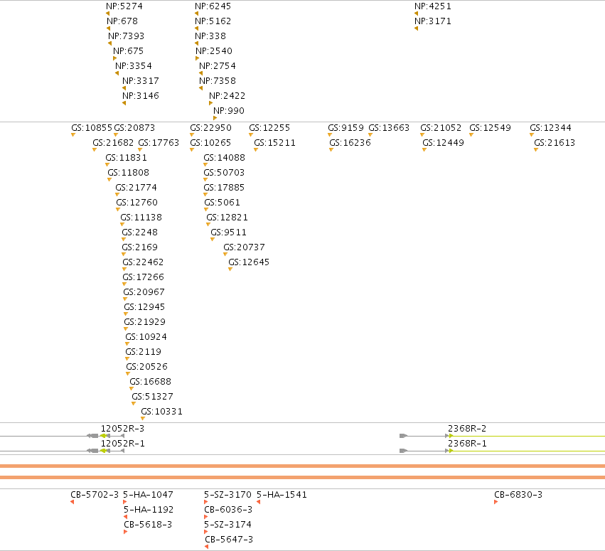Select NP:2540 insertion
Image resolution: width=605 pixels, height=551 pixels.
[214, 51]
